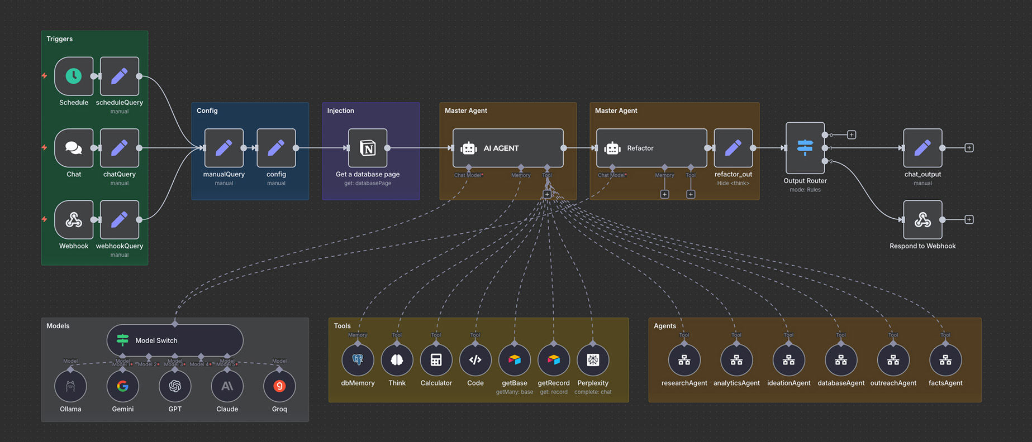Screen dimensions: 1032x442
Task: Select the Claude model node
Action: pyautogui.click(x=227, y=386)
